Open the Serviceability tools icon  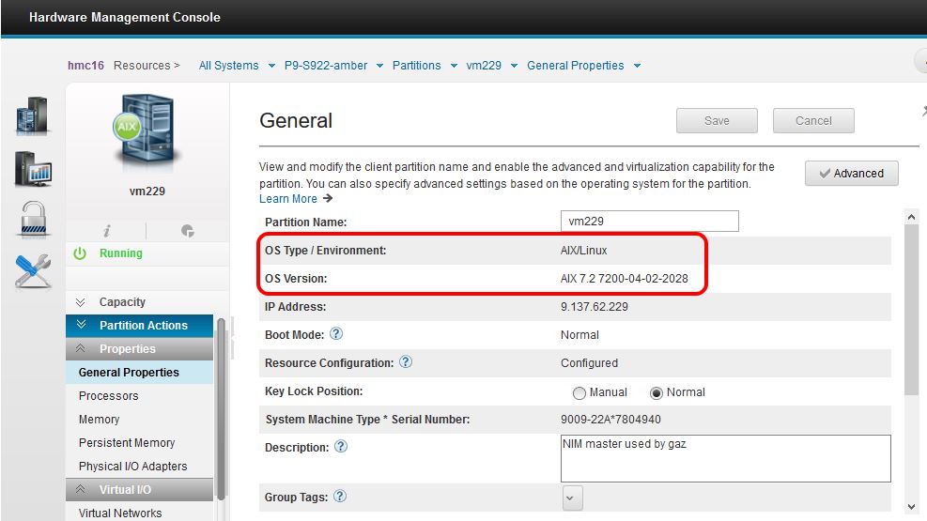(32, 270)
